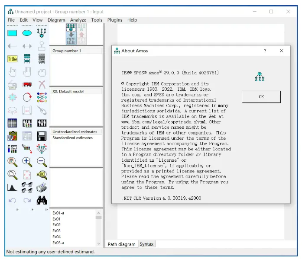Open the select data files grid icon
Viewport: 302px width, 259px height.
(x=12, y=123)
